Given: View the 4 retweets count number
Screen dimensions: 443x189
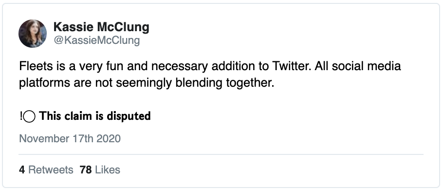Looking at the screenshot, I should [22, 170].
